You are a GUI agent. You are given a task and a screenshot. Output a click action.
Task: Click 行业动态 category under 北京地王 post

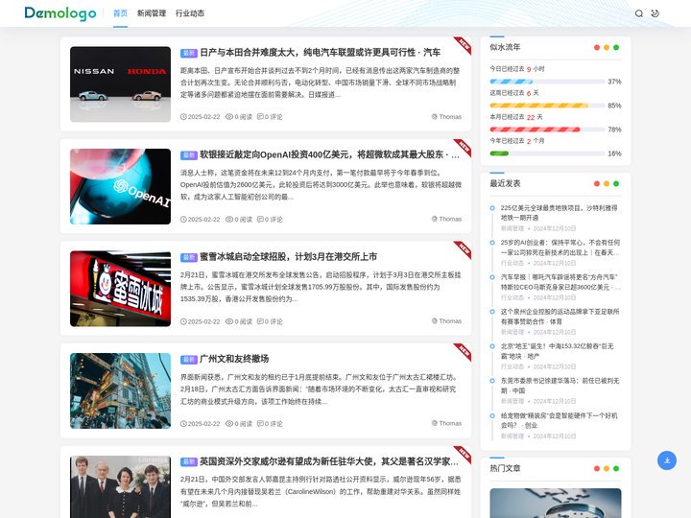click(512, 366)
